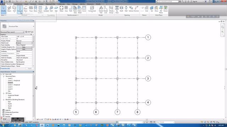Select the Beam System tool

(40, 10)
